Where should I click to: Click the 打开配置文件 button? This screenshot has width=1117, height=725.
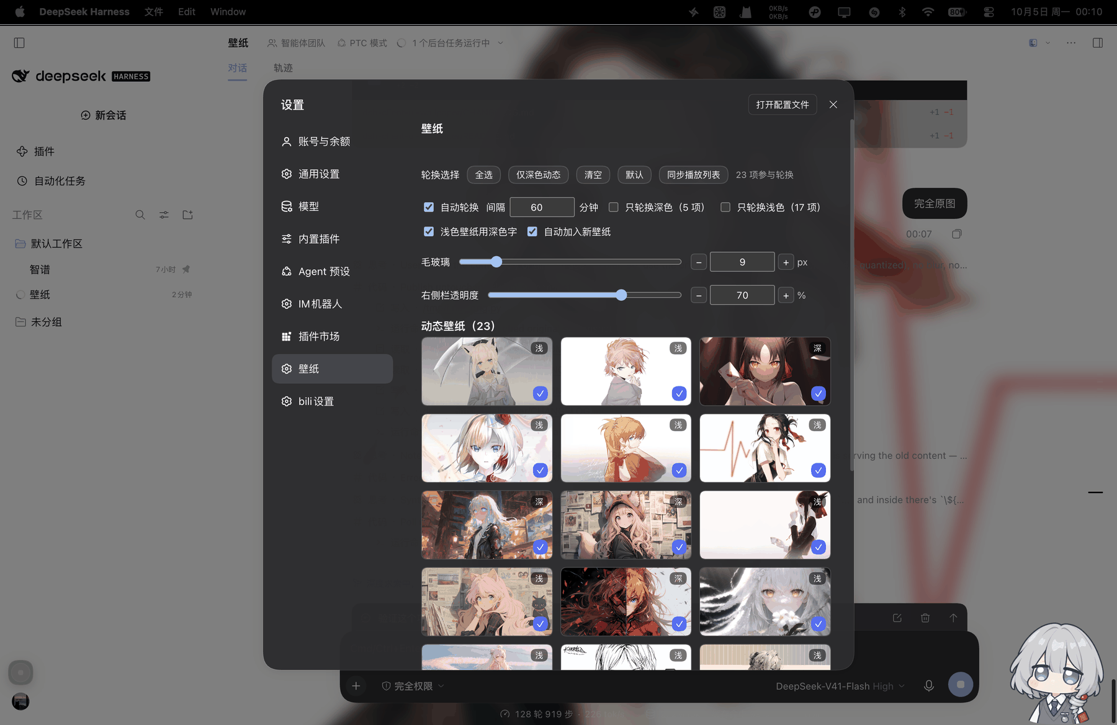pos(783,105)
